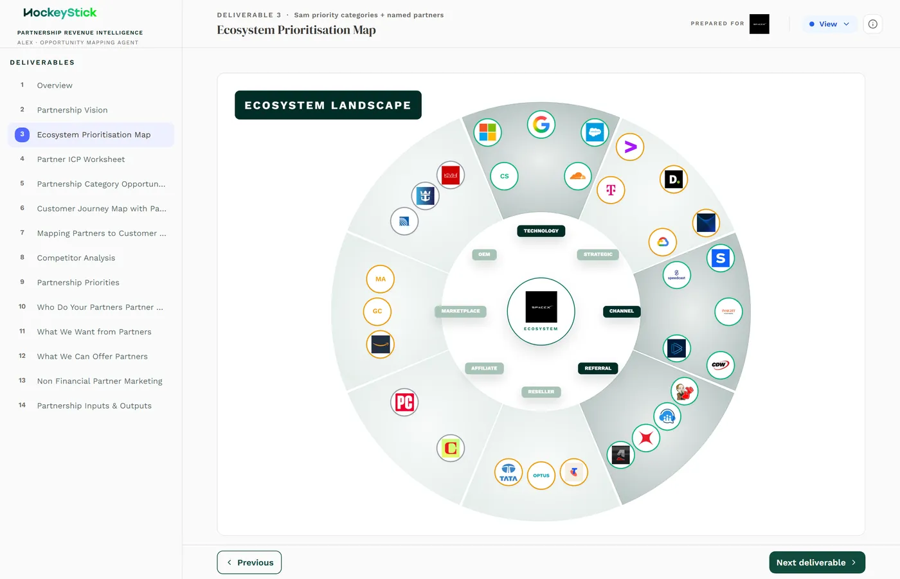Viewport: 900px width, 579px height.
Task: Toggle the OEM category label
Action: (x=484, y=254)
